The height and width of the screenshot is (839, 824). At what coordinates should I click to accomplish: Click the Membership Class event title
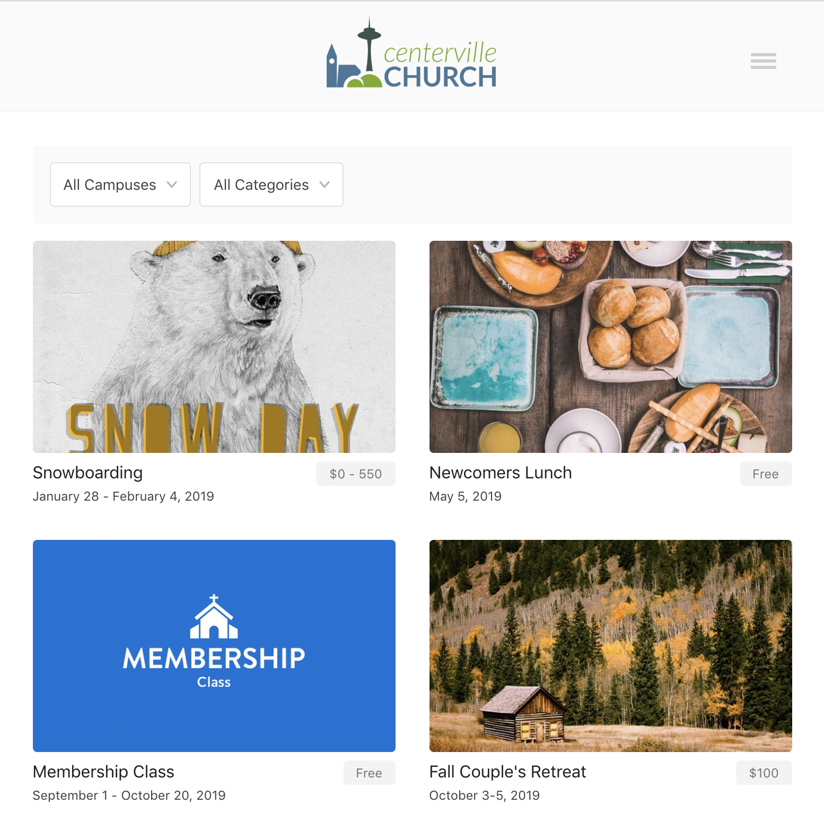point(103,772)
